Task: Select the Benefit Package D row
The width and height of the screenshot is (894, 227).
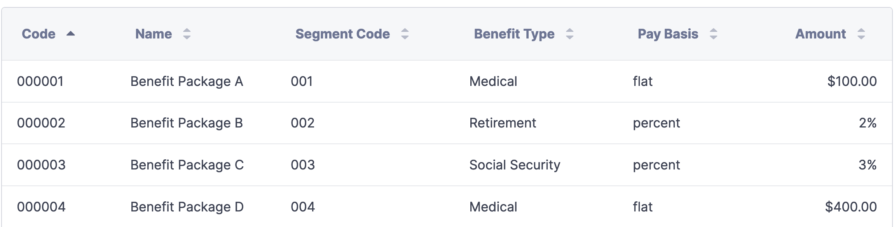Action: tap(187, 207)
